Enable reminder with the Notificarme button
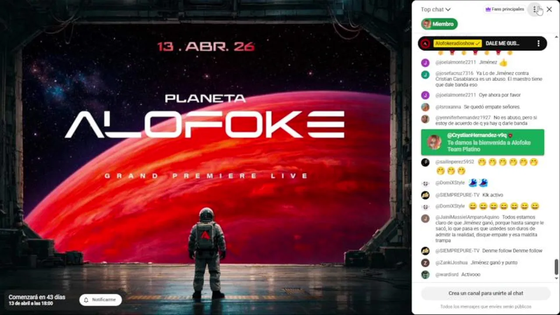This screenshot has width=560, height=315. 100,300
